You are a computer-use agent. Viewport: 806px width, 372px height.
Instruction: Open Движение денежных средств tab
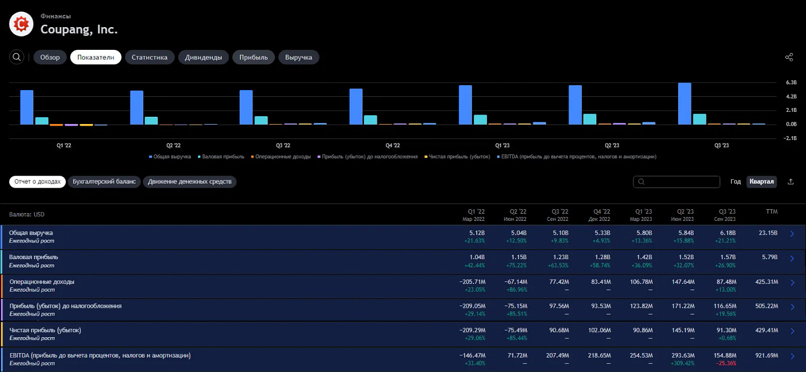(x=190, y=182)
